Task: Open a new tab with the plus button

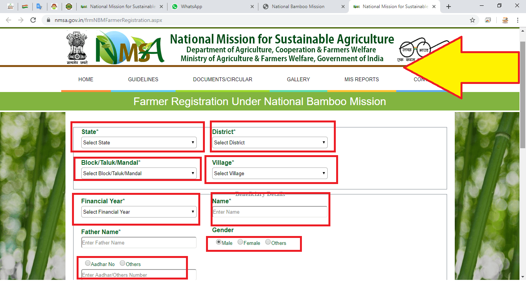Action: [449, 7]
